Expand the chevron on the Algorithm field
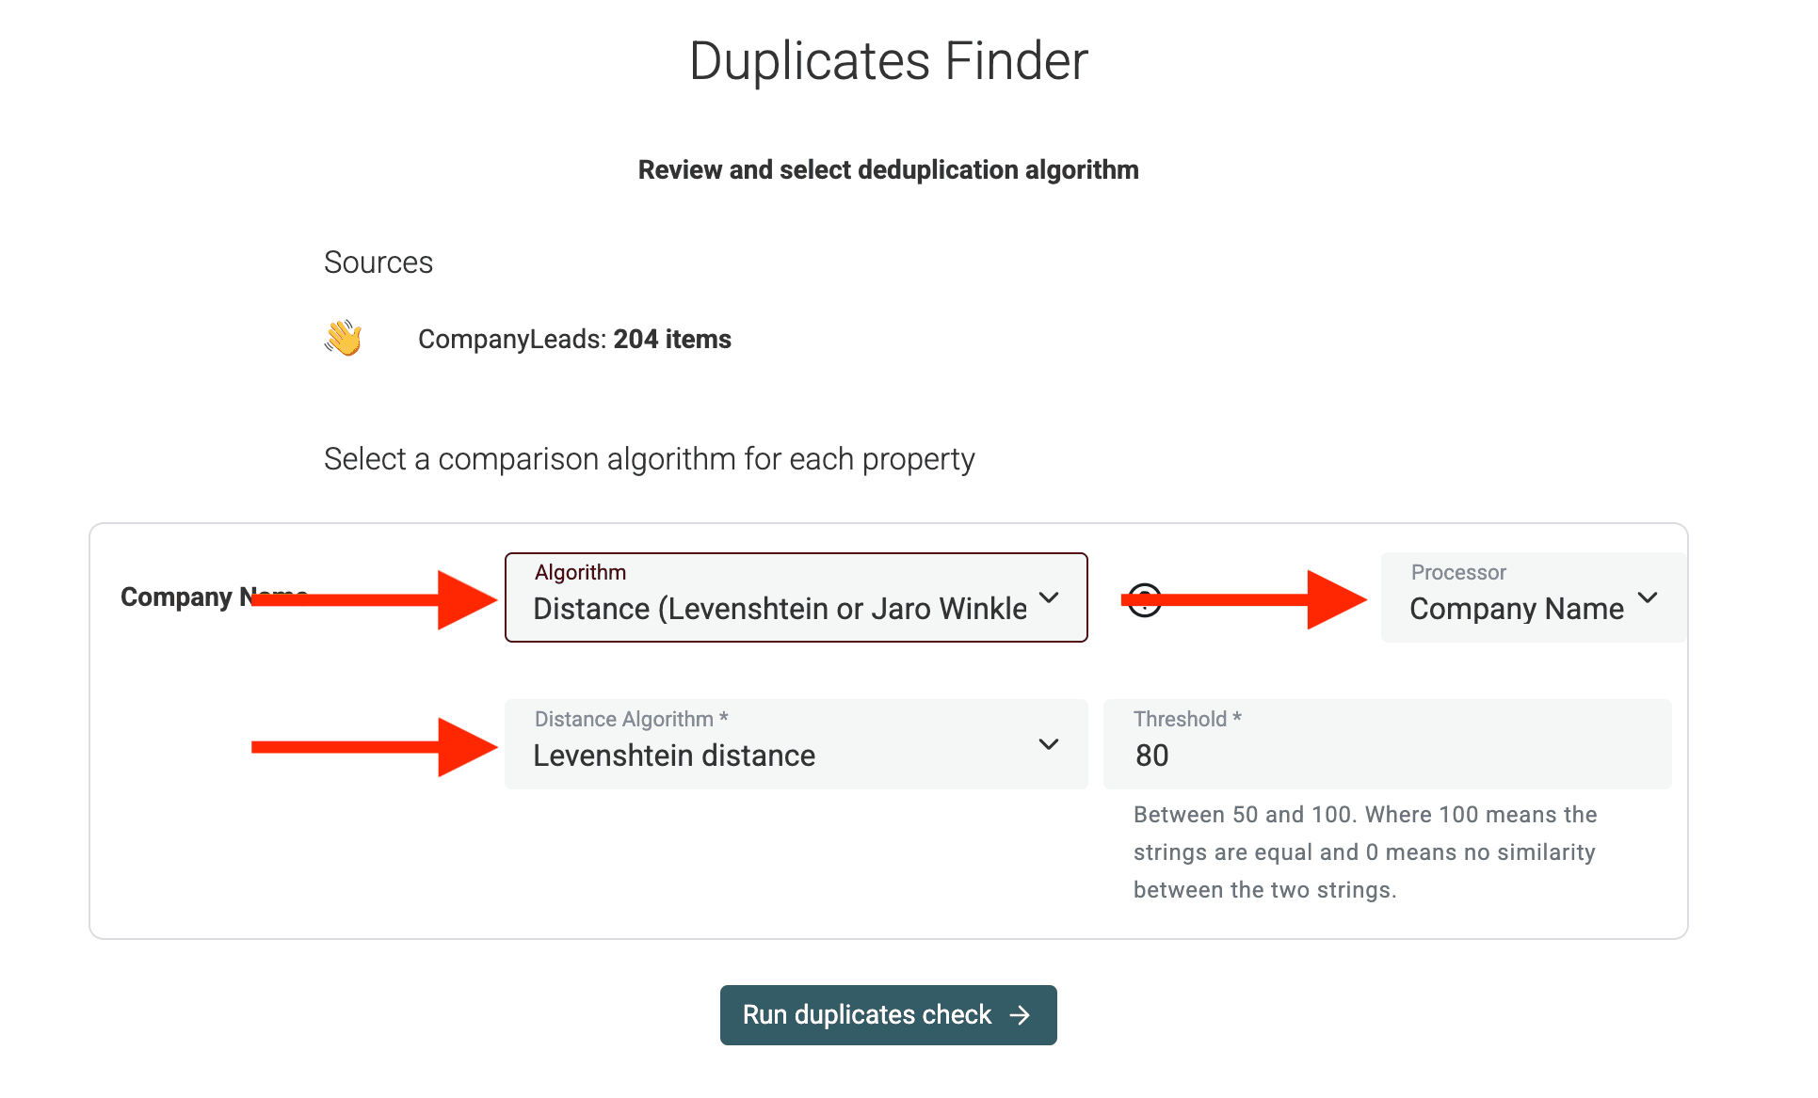1818x1098 pixels. 1050,597
